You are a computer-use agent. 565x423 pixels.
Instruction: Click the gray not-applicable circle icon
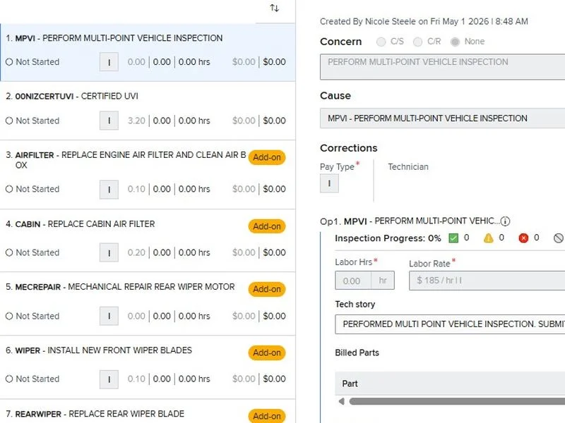pos(558,238)
